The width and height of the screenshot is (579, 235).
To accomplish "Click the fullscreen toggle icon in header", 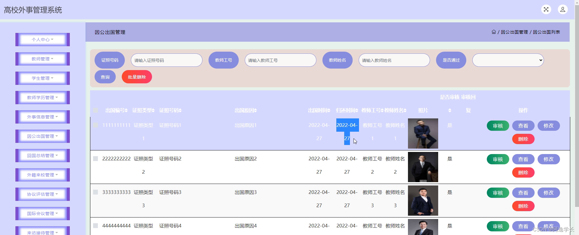I will tap(546, 9).
